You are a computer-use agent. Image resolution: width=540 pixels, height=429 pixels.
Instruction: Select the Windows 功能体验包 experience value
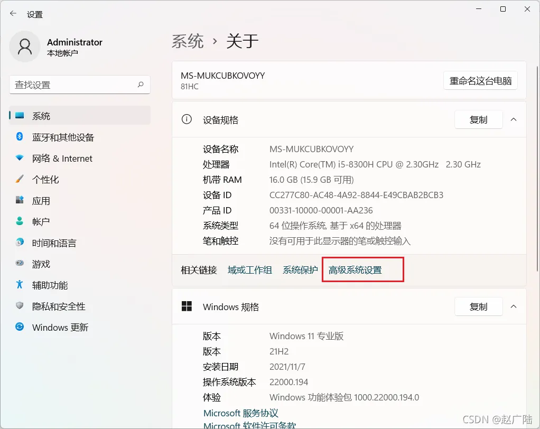click(344, 397)
